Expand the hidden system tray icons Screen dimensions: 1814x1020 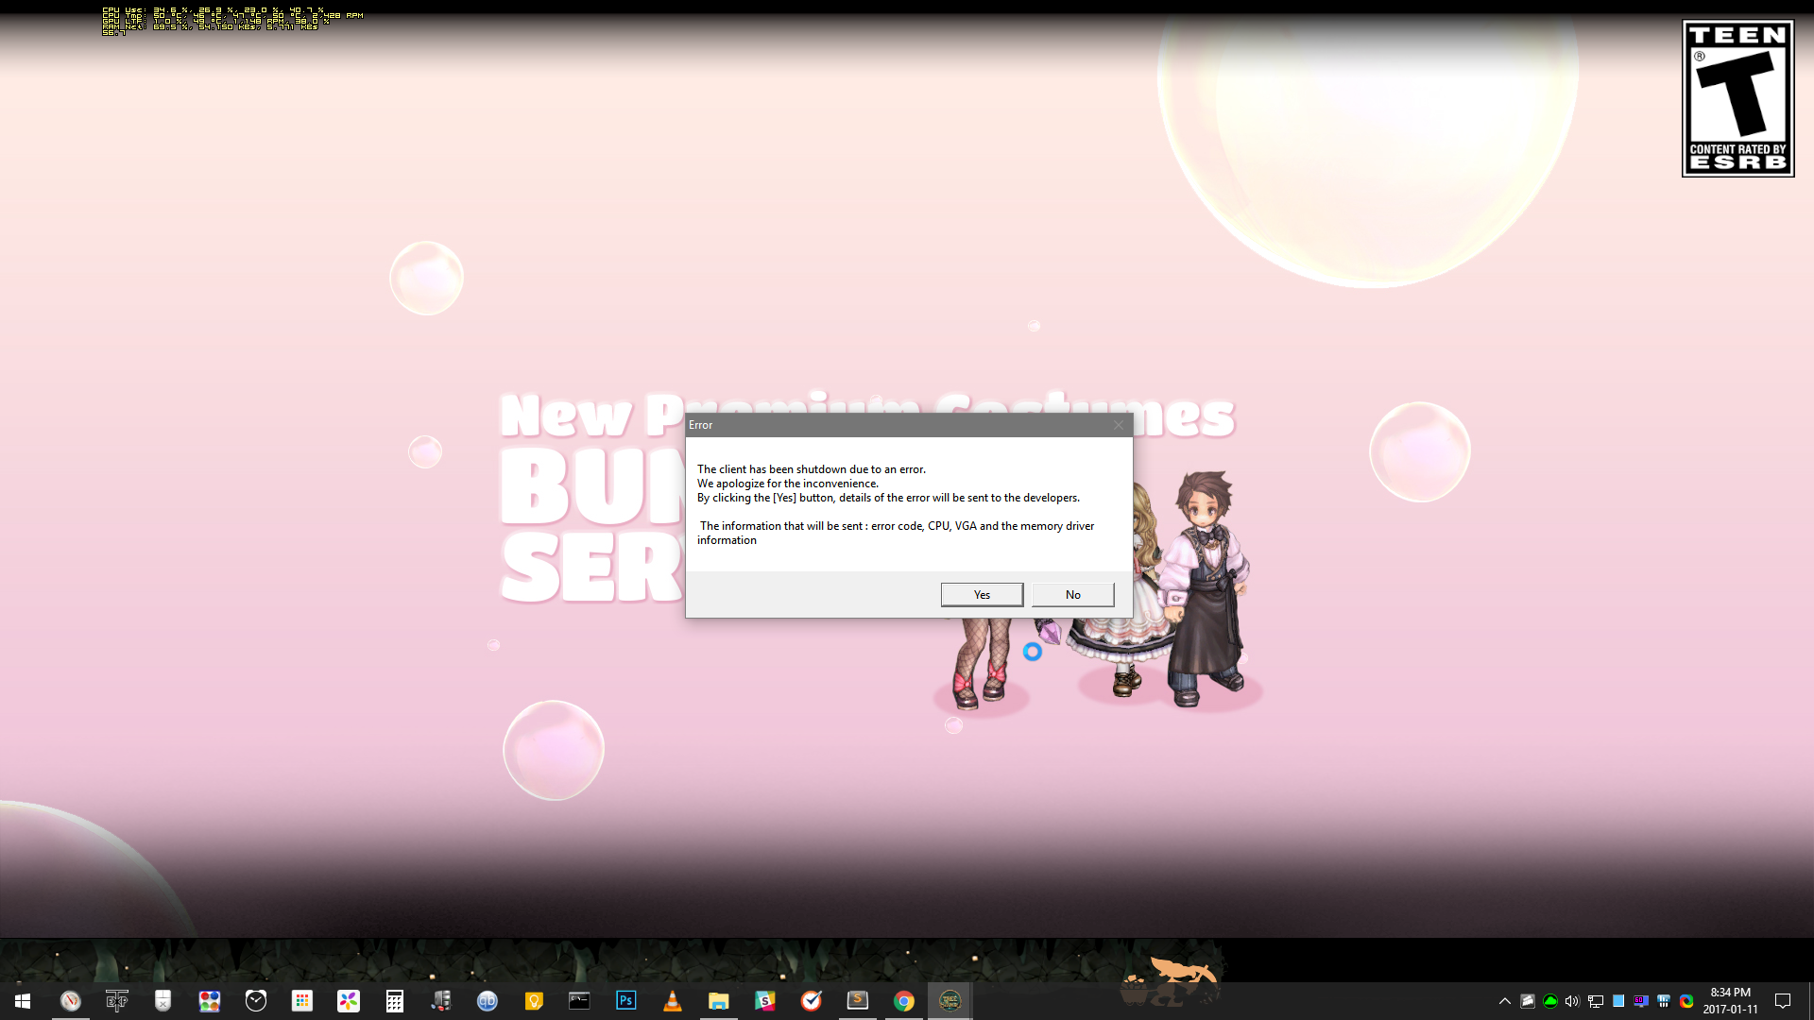[1504, 1001]
